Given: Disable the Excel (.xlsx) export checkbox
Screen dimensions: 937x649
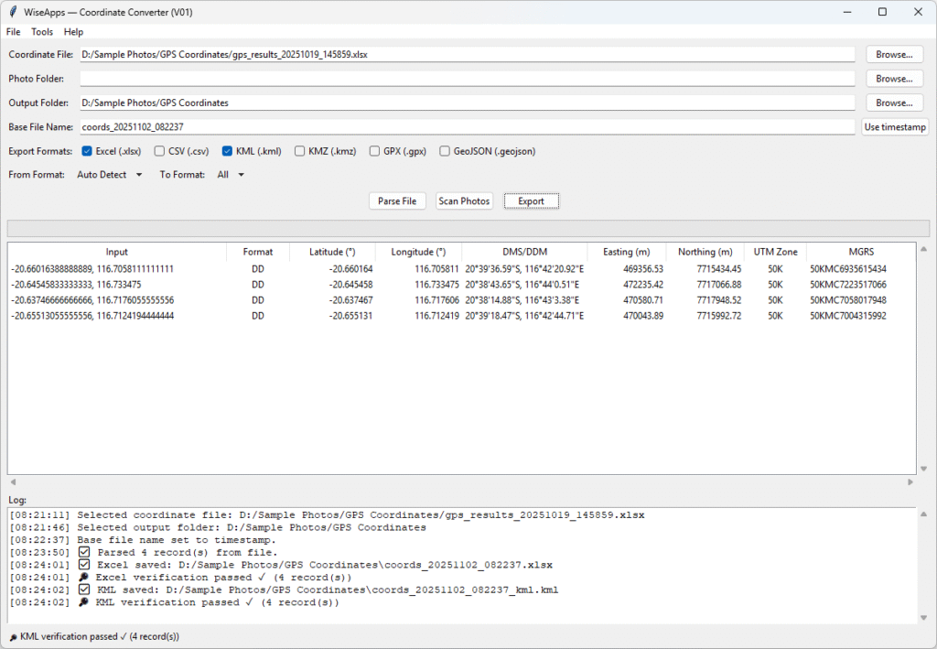Looking at the screenshot, I should 86,151.
